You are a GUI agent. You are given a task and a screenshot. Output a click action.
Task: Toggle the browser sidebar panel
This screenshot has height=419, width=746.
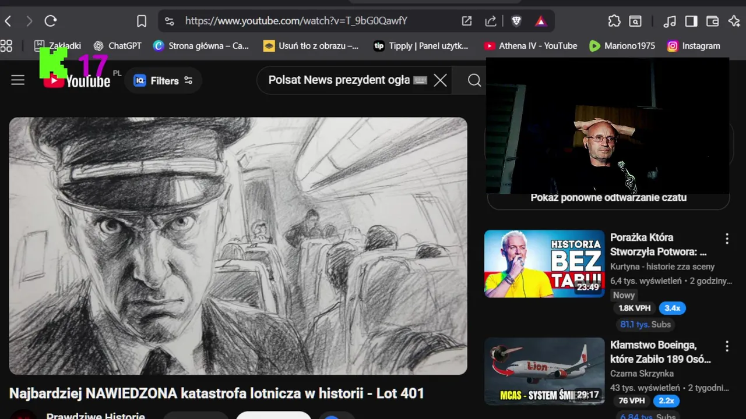tap(691, 22)
